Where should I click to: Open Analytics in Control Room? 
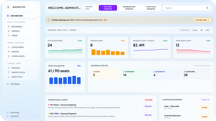[x=21, y=77]
